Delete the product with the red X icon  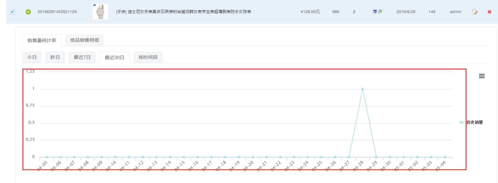coord(489,12)
